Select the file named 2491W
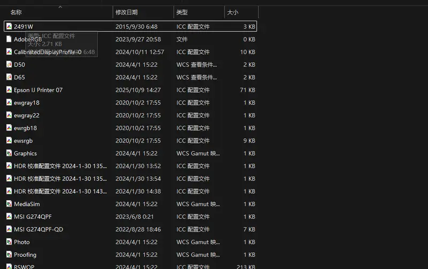 (24, 27)
